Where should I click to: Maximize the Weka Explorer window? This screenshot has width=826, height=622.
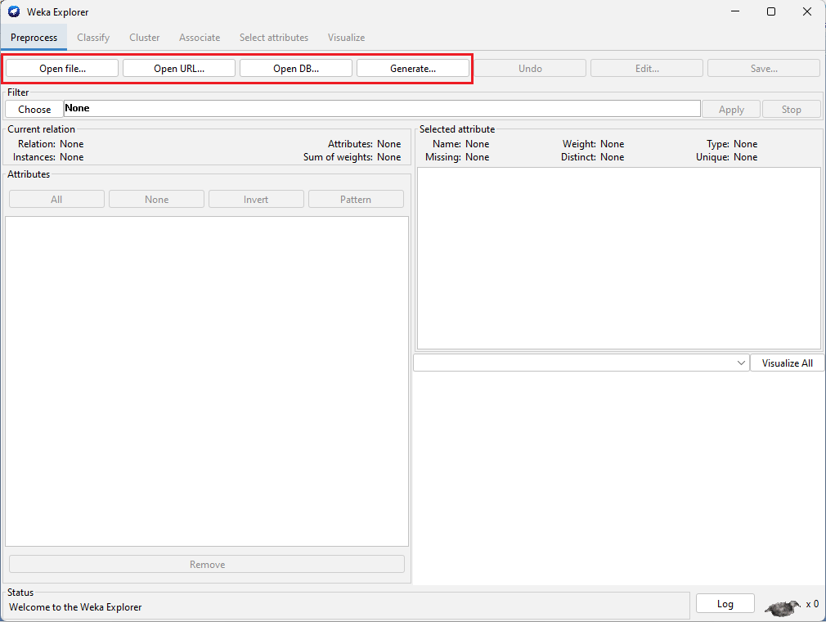771,11
